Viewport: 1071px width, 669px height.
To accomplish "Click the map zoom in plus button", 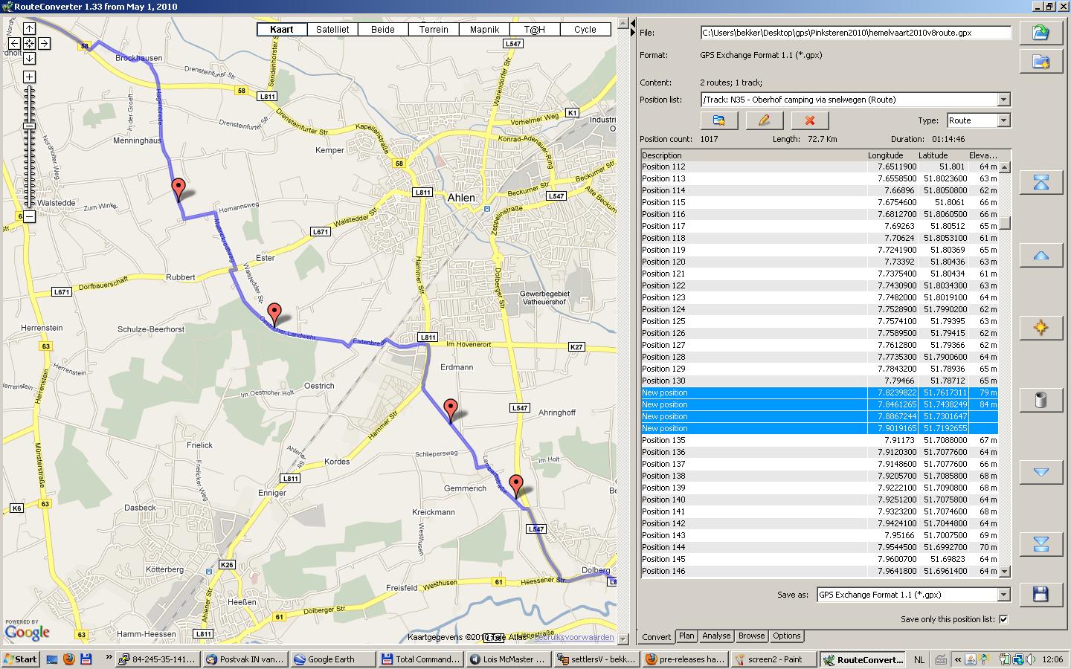I will (x=29, y=77).
